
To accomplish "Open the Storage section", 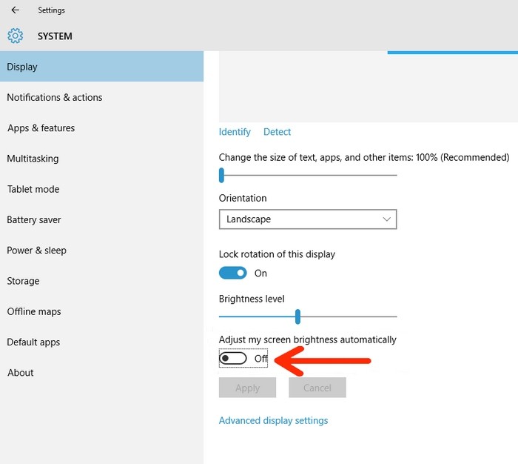I will [x=24, y=281].
